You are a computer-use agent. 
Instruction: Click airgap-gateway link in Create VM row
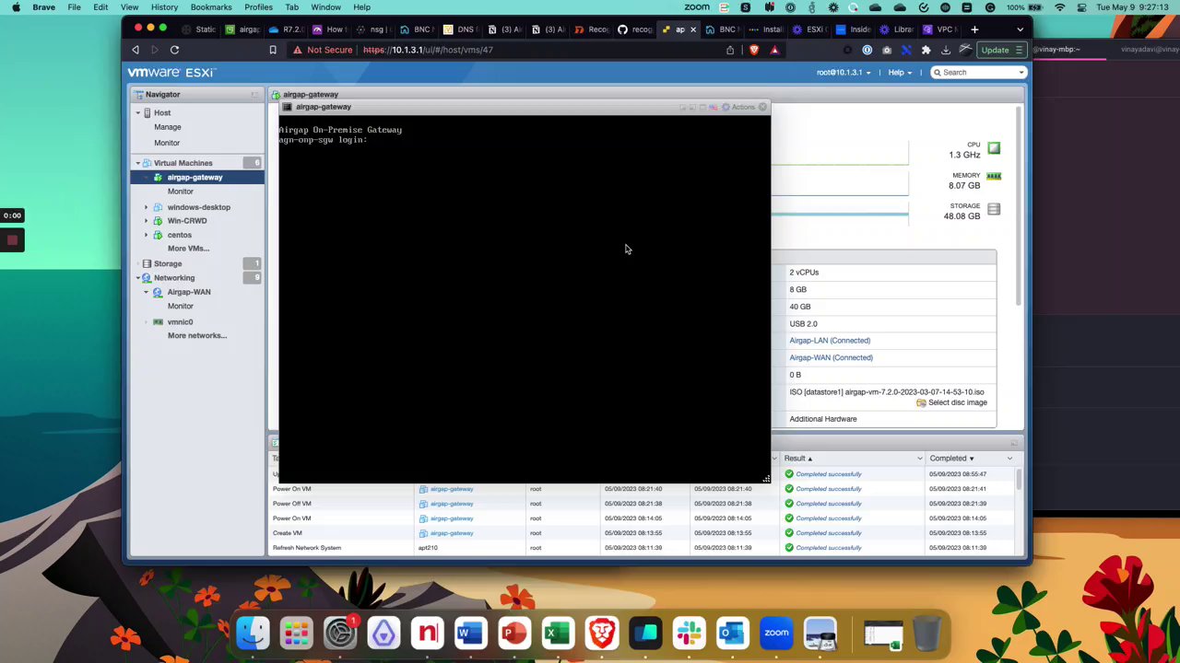point(452,533)
